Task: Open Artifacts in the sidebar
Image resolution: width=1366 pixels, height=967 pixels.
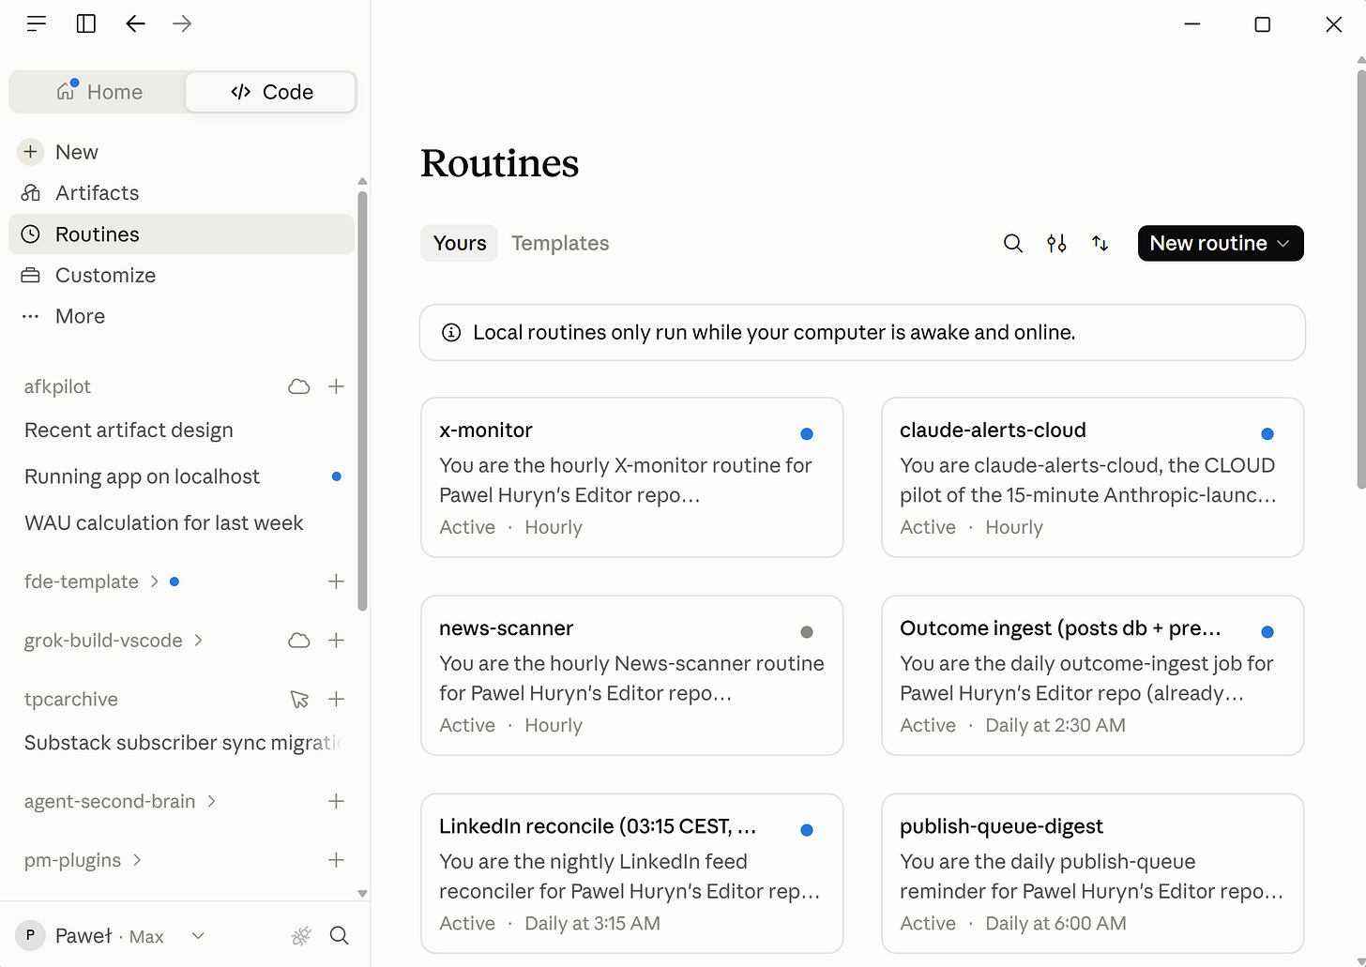Action: pyautogui.click(x=182, y=193)
